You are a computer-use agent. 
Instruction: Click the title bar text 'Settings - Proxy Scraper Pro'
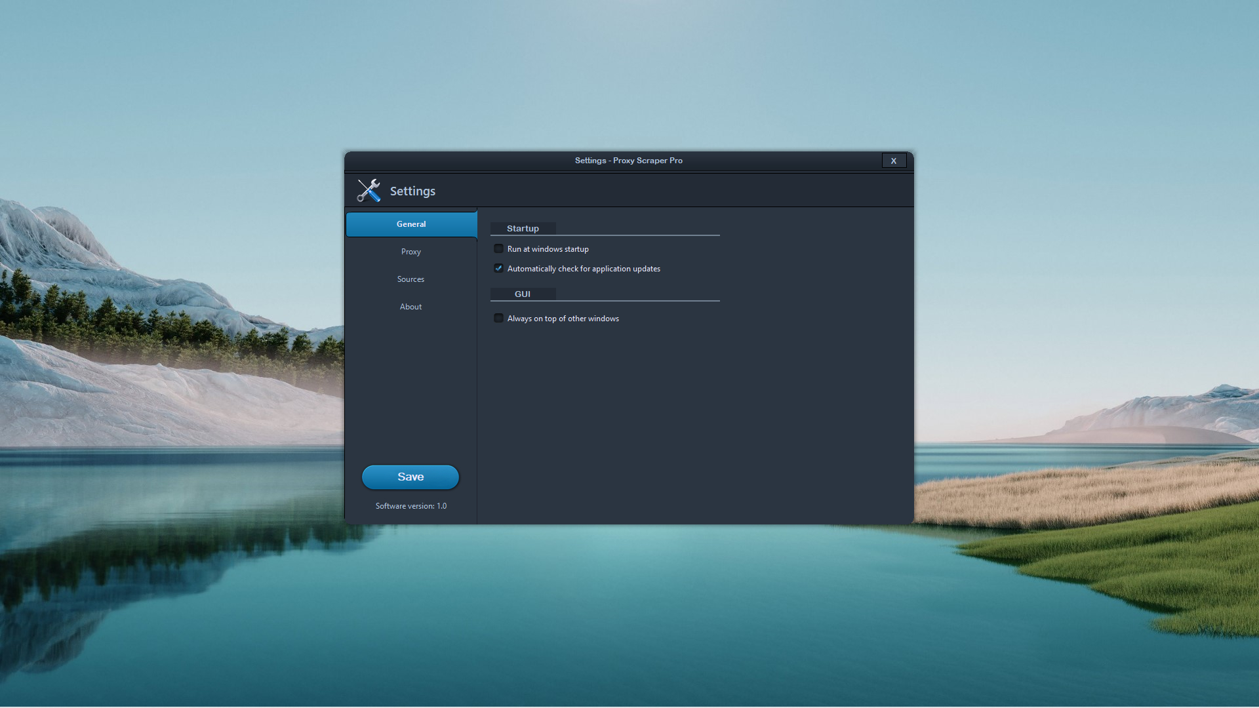[628, 161]
